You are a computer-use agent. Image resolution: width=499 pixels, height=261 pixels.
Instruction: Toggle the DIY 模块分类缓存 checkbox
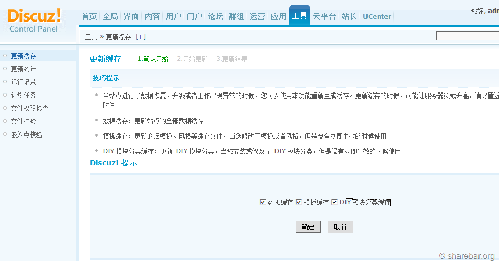tap(334, 202)
